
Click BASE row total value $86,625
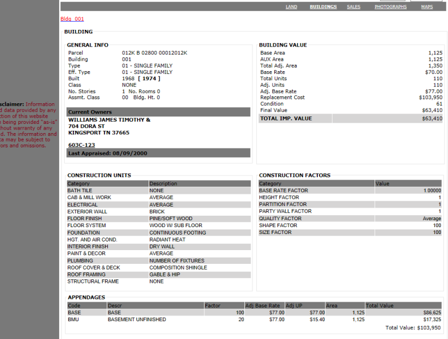coord(432,313)
